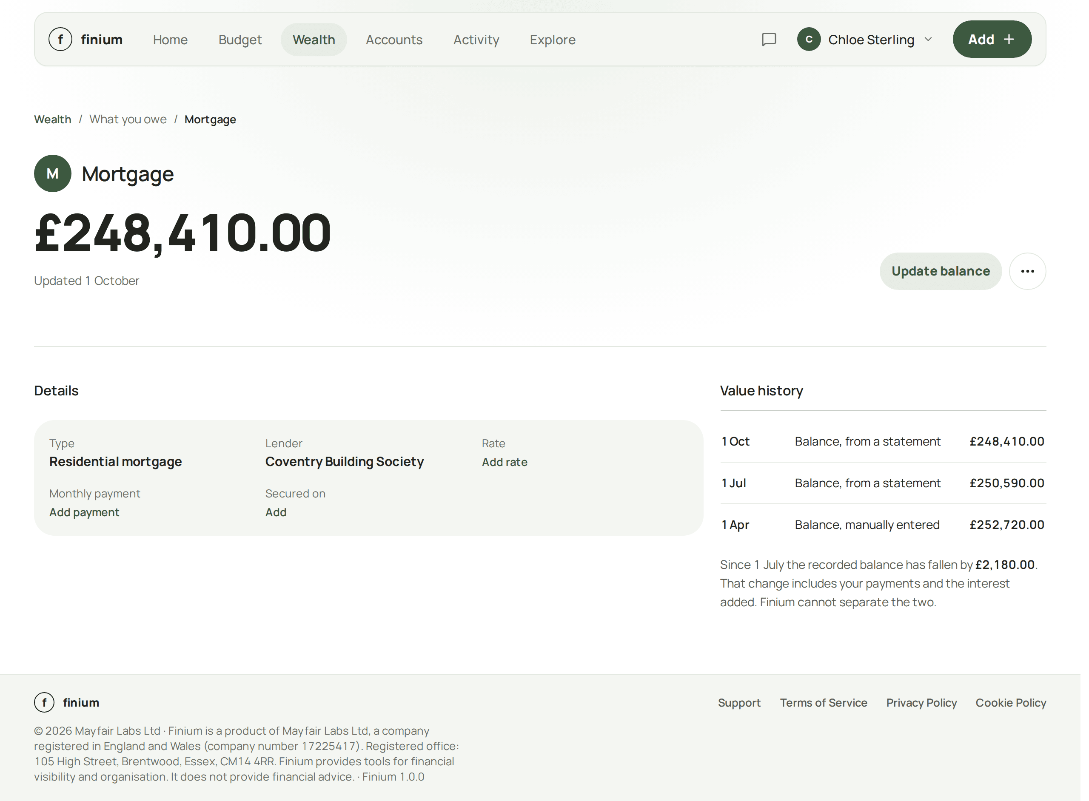Click the £2,180.00 fallen amount text
The width and height of the screenshot is (1089, 801).
[x=1005, y=565]
